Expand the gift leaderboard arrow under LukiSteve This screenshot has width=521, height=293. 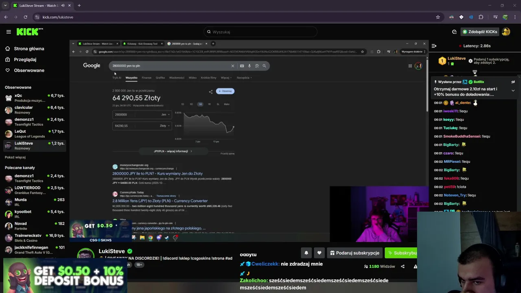(x=475, y=72)
